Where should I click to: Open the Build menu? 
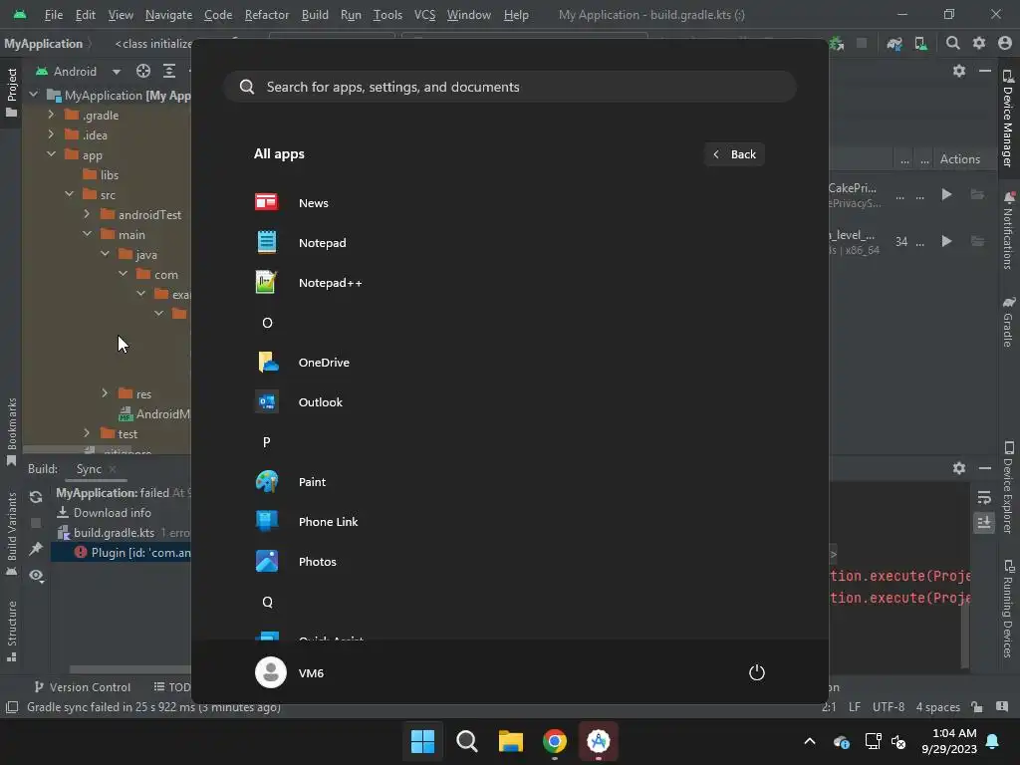tap(315, 14)
